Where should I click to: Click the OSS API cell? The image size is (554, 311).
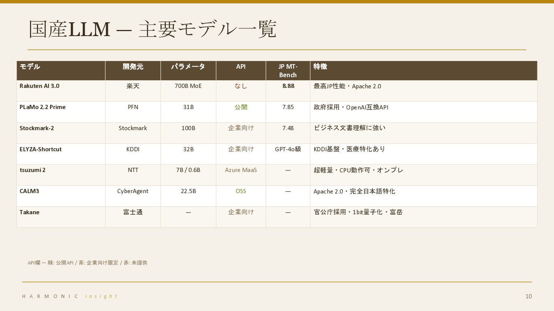tap(241, 196)
